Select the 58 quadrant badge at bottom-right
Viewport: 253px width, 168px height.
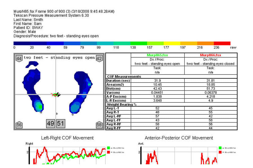(x=99, y=125)
